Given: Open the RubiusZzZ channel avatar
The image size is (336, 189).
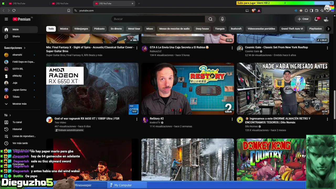Looking at the screenshot, I should [x=145, y=49].
